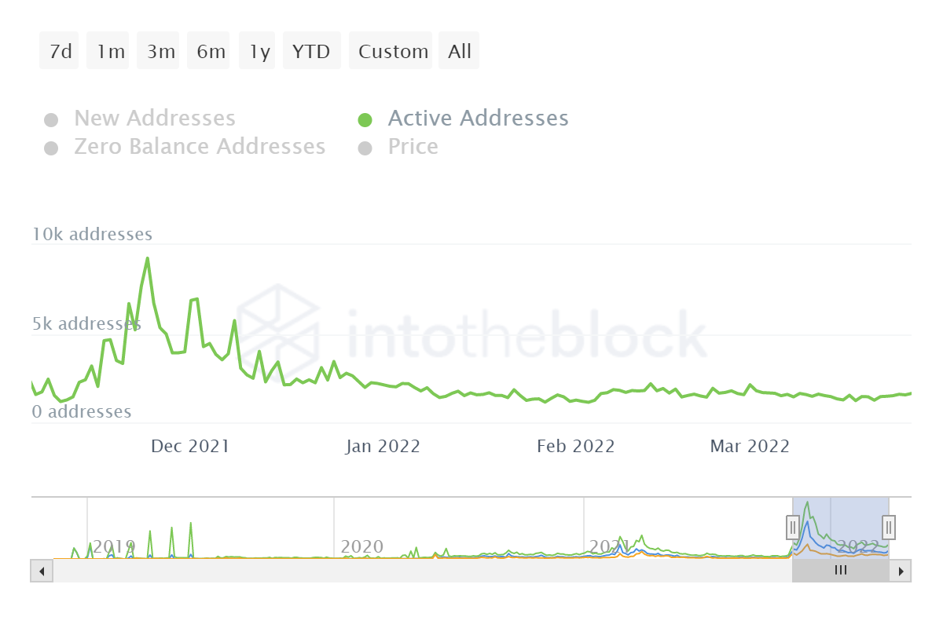Click the left range selector handle
This screenshot has height=628, width=943.
(793, 528)
